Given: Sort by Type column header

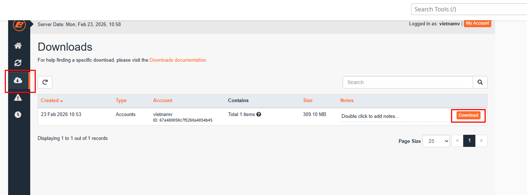Looking at the screenshot, I should 121,100.
